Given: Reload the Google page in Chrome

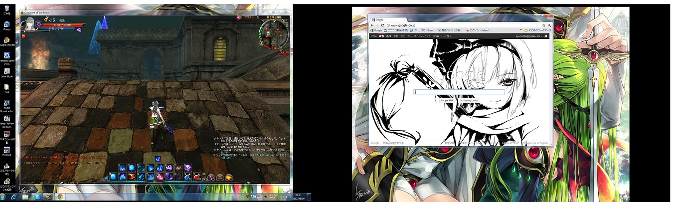Looking at the screenshot, I should click(382, 25).
